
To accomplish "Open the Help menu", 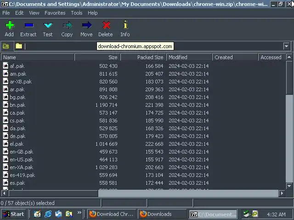I will click(93, 13).
